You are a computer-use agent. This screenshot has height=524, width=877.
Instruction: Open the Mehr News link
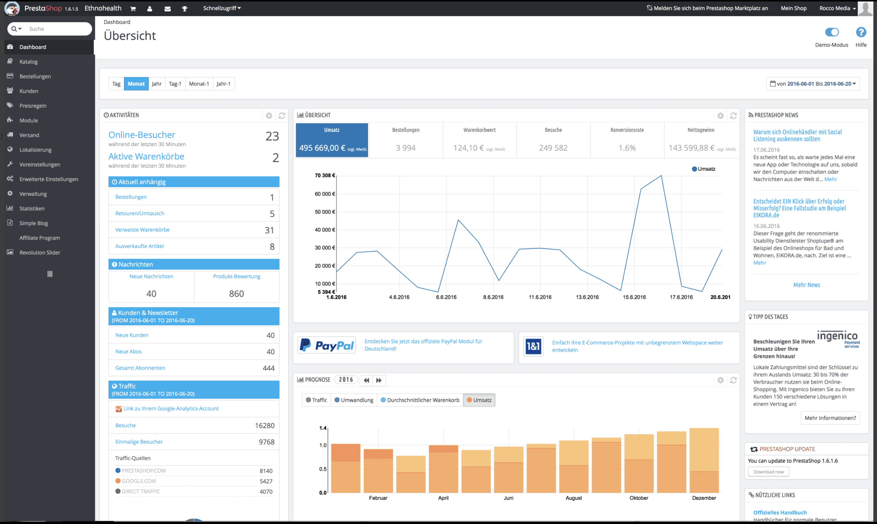806,285
